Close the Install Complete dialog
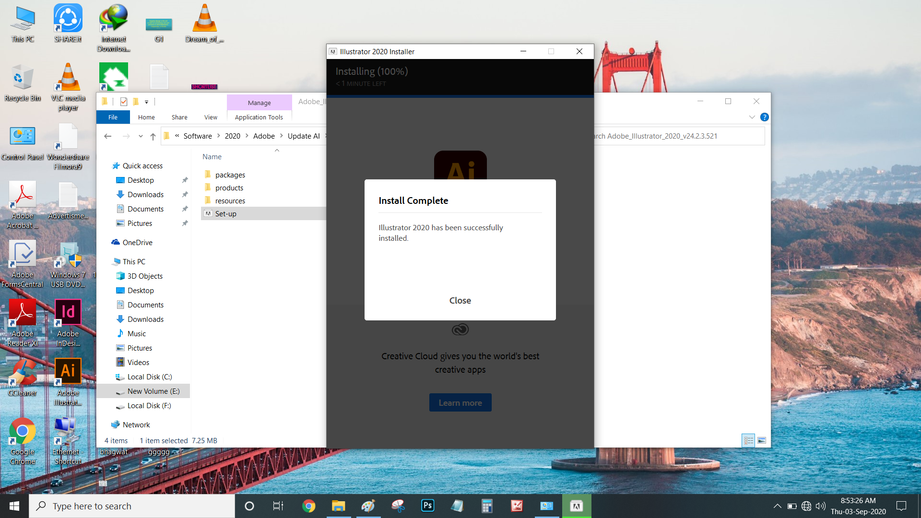The width and height of the screenshot is (921, 518). [460, 301]
